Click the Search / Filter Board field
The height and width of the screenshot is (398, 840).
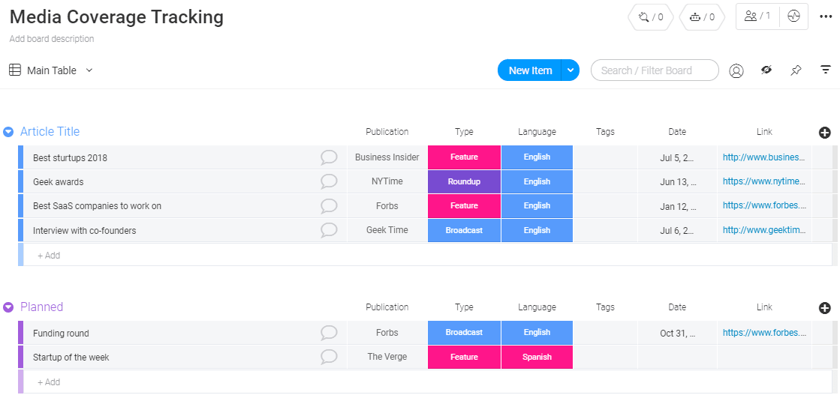coord(655,70)
